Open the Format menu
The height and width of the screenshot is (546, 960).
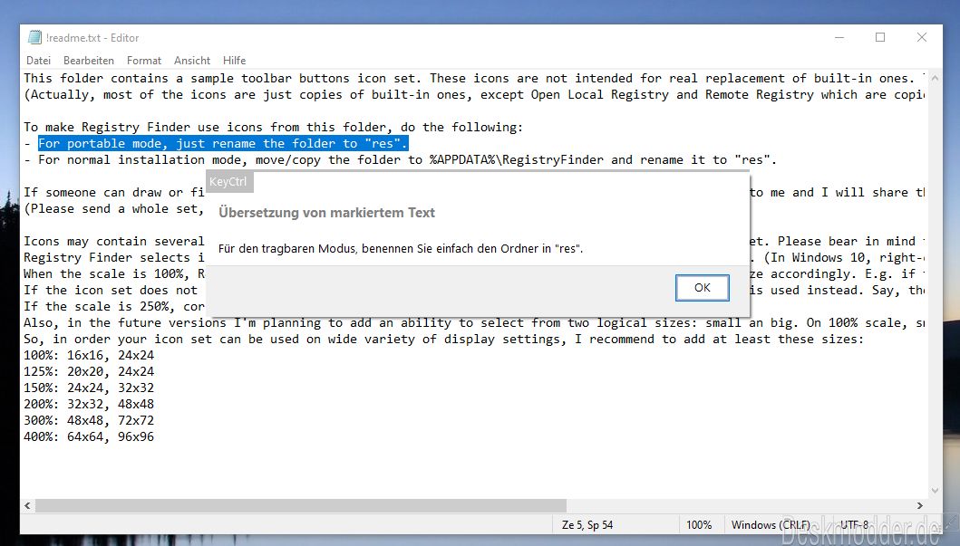tap(144, 61)
